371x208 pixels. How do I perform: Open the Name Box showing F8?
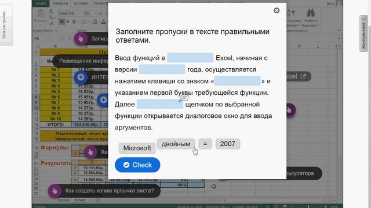coord(43,39)
